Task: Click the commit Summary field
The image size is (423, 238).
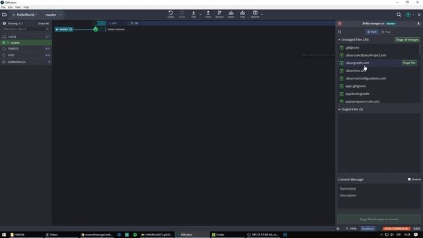Action: 379,188
